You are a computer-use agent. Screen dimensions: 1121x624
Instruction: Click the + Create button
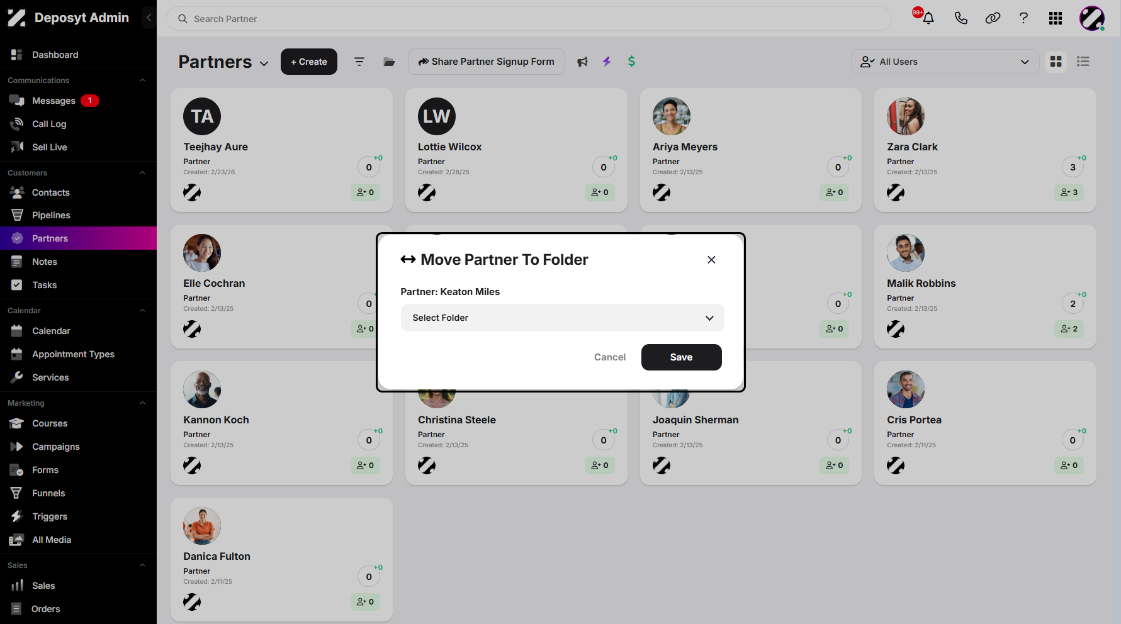coord(309,62)
